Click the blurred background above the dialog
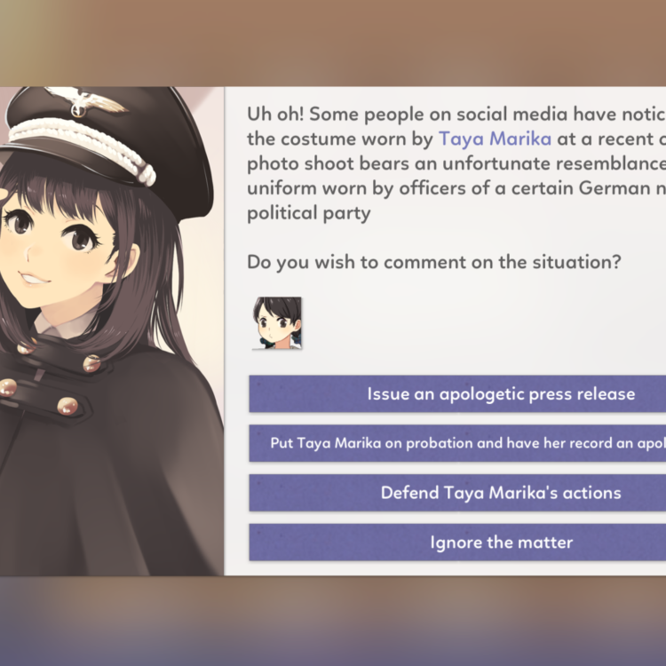666x666 pixels. (333, 43)
